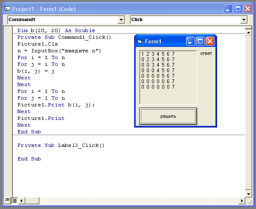
Task: Click the b(i, j) = j code line
Action: pos(36,71)
